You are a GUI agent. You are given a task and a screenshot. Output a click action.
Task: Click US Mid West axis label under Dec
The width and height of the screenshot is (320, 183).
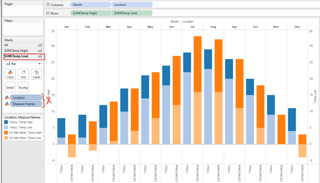click(302, 173)
